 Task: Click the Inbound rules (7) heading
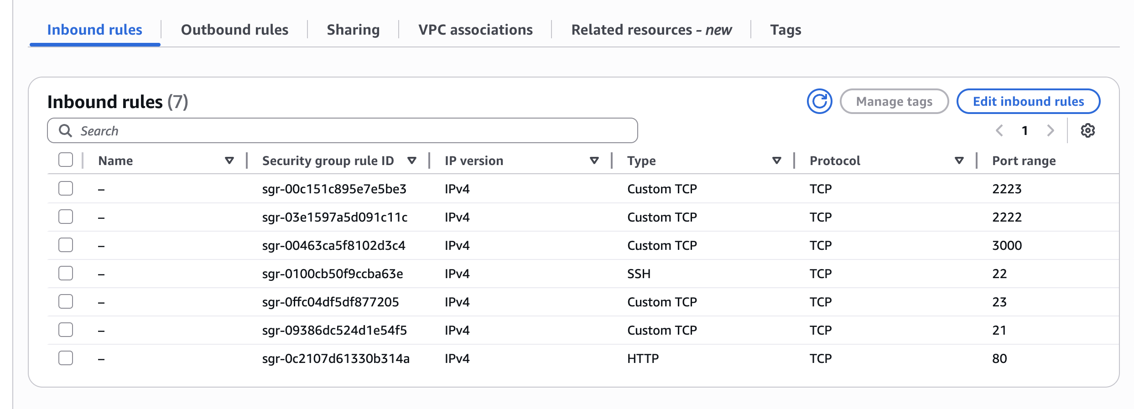coord(118,102)
